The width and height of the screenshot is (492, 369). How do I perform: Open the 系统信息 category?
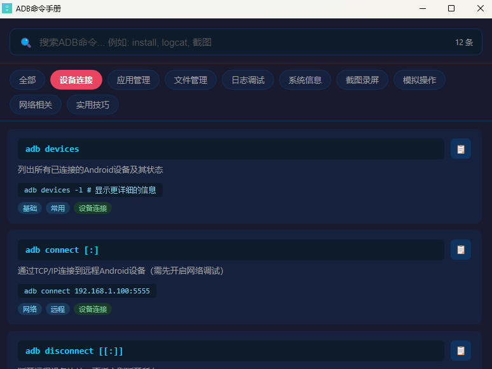pyautogui.click(x=305, y=80)
